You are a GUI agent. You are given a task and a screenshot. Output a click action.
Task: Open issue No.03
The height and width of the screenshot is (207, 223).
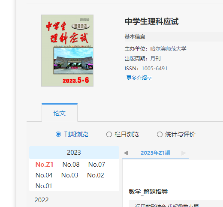point(70,175)
